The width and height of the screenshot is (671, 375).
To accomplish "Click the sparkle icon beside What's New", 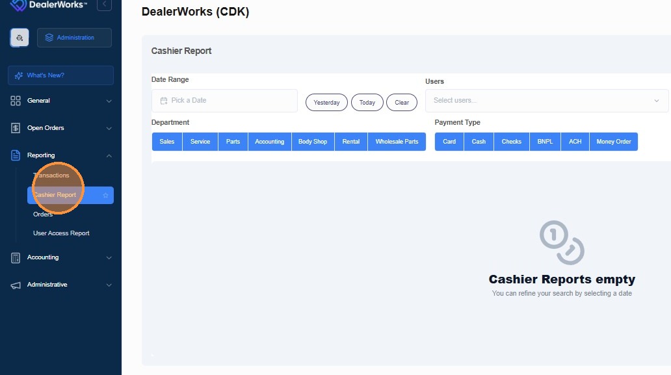I will 18,75.
